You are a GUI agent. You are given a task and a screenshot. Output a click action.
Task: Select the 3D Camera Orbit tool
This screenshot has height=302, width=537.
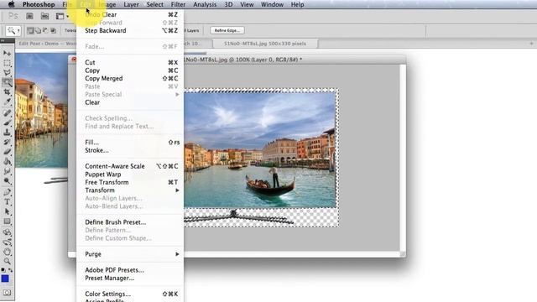[x=8, y=242]
